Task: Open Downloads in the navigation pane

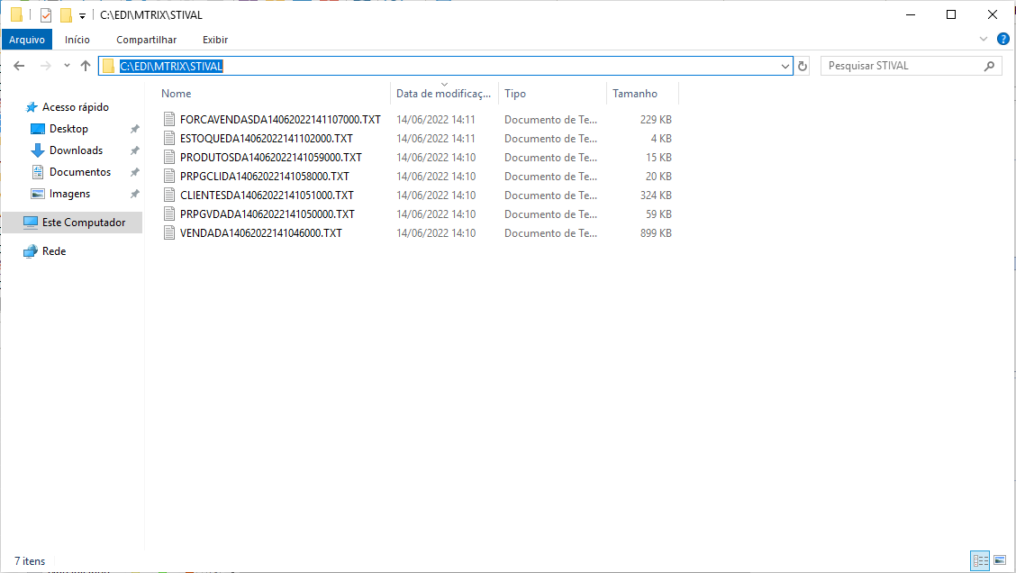Action: pos(76,150)
